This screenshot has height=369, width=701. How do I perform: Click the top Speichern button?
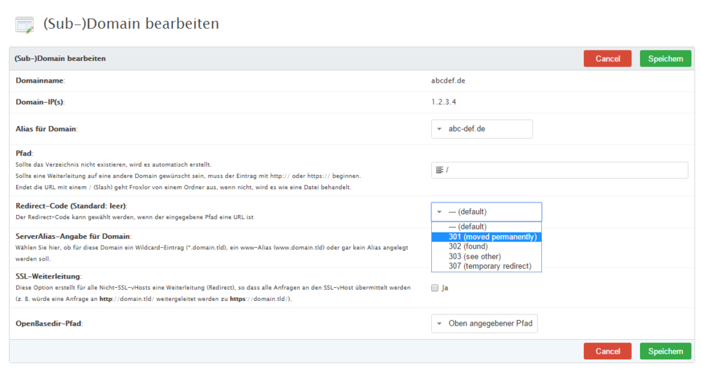[665, 59]
